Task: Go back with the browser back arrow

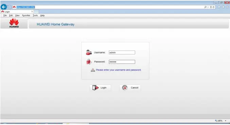Action: [x=4, y=7]
